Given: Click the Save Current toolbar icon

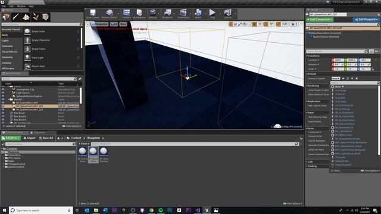Looking at the screenshot, I should (x=93, y=14).
